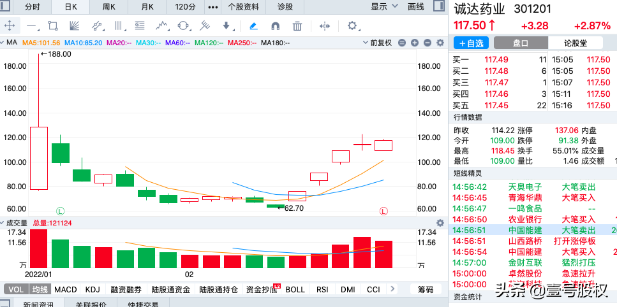Select the text annotation tool
Screen dimensions: 617x307
140,26
